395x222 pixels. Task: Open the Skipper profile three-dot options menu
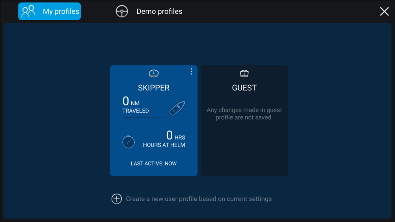(191, 72)
